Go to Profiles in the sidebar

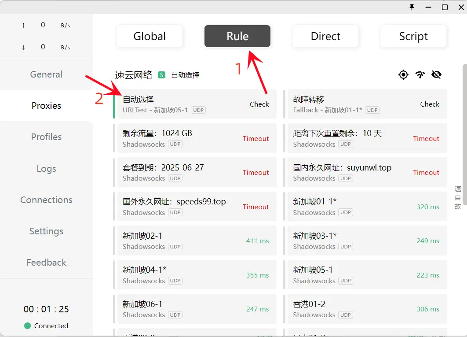(47, 137)
